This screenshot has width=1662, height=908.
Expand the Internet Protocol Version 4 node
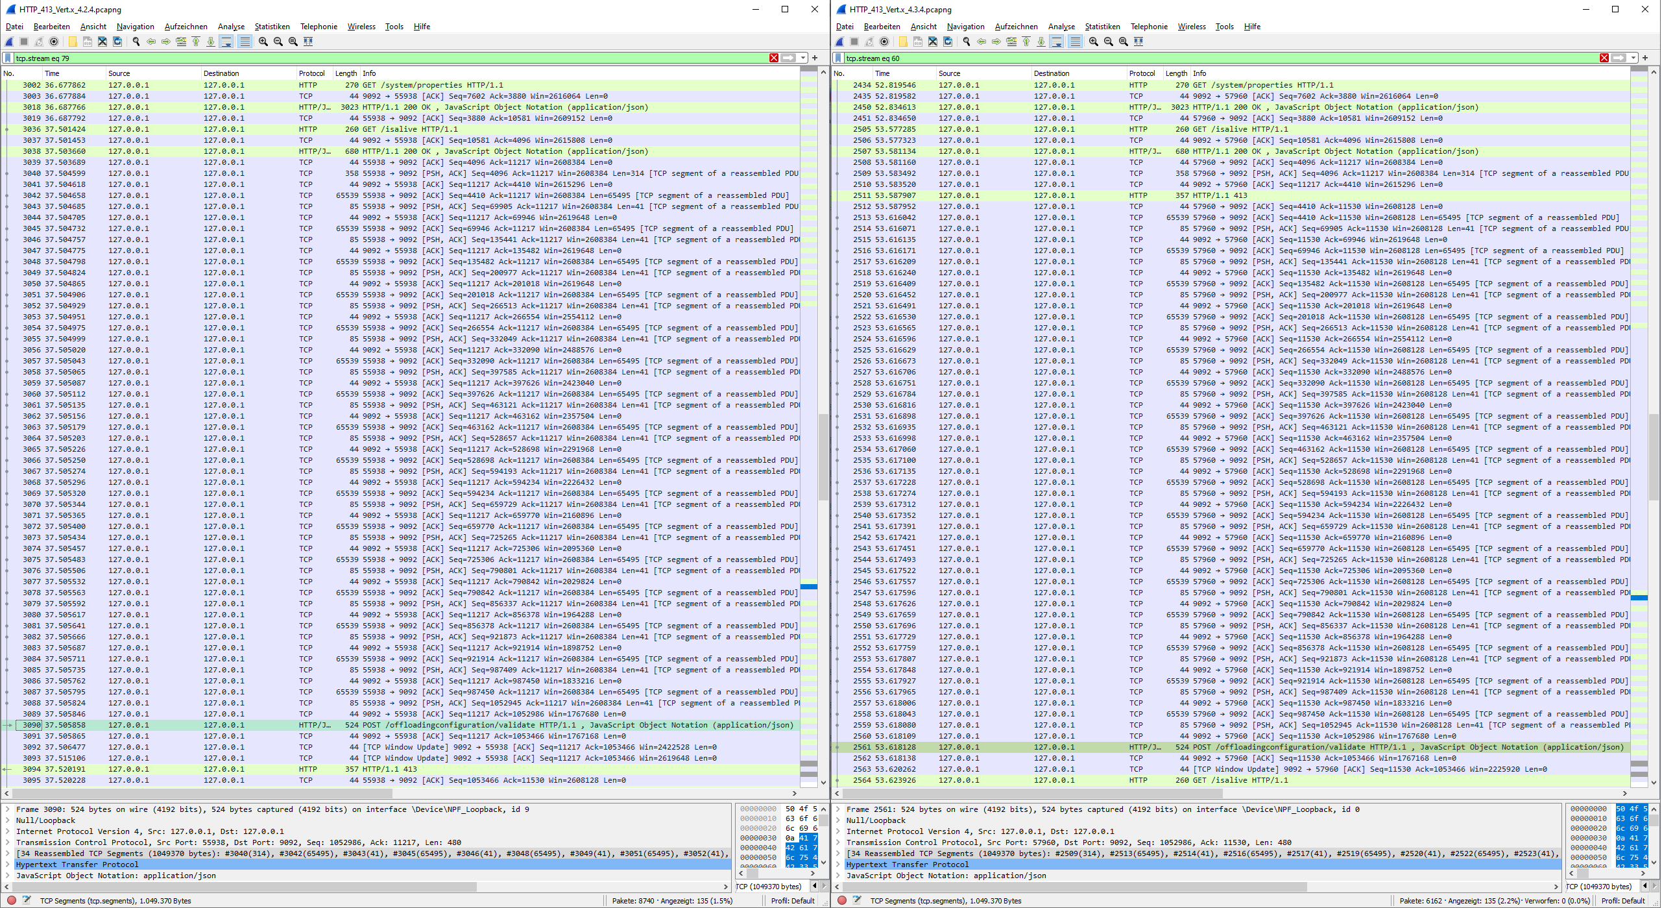click(x=8, y=831)
